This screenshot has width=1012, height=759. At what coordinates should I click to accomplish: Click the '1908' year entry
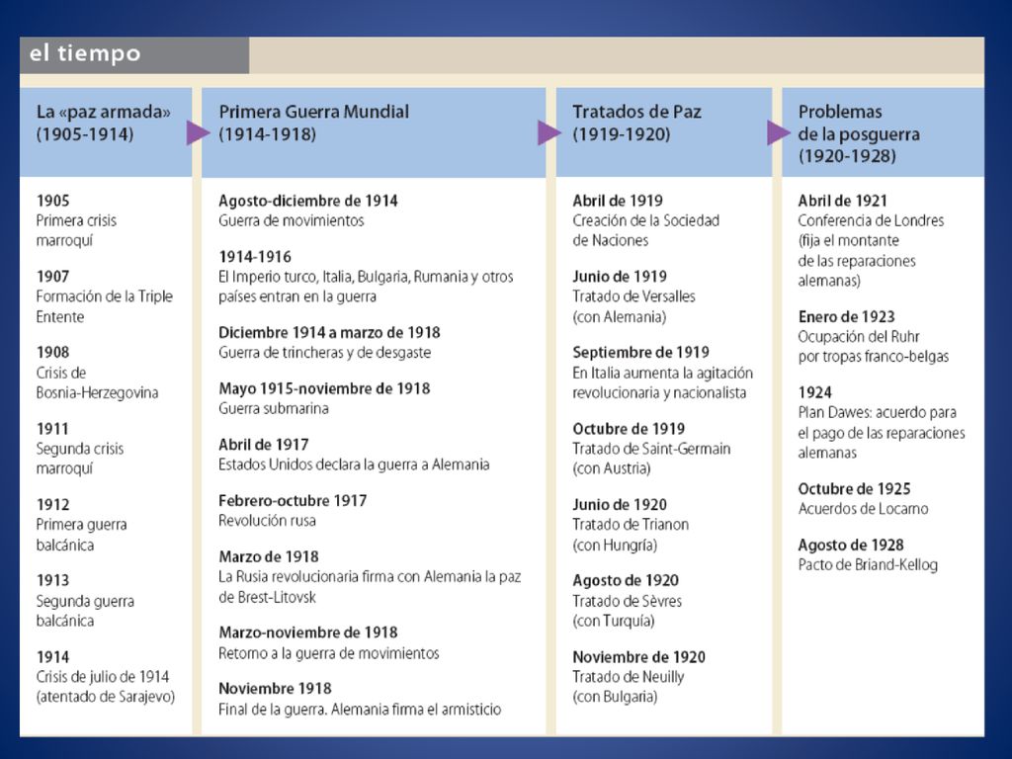click(53, 353)
